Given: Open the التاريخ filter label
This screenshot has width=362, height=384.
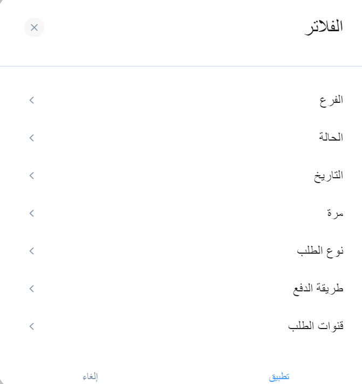Looking at the screenshot, I should tap(329, 176).
